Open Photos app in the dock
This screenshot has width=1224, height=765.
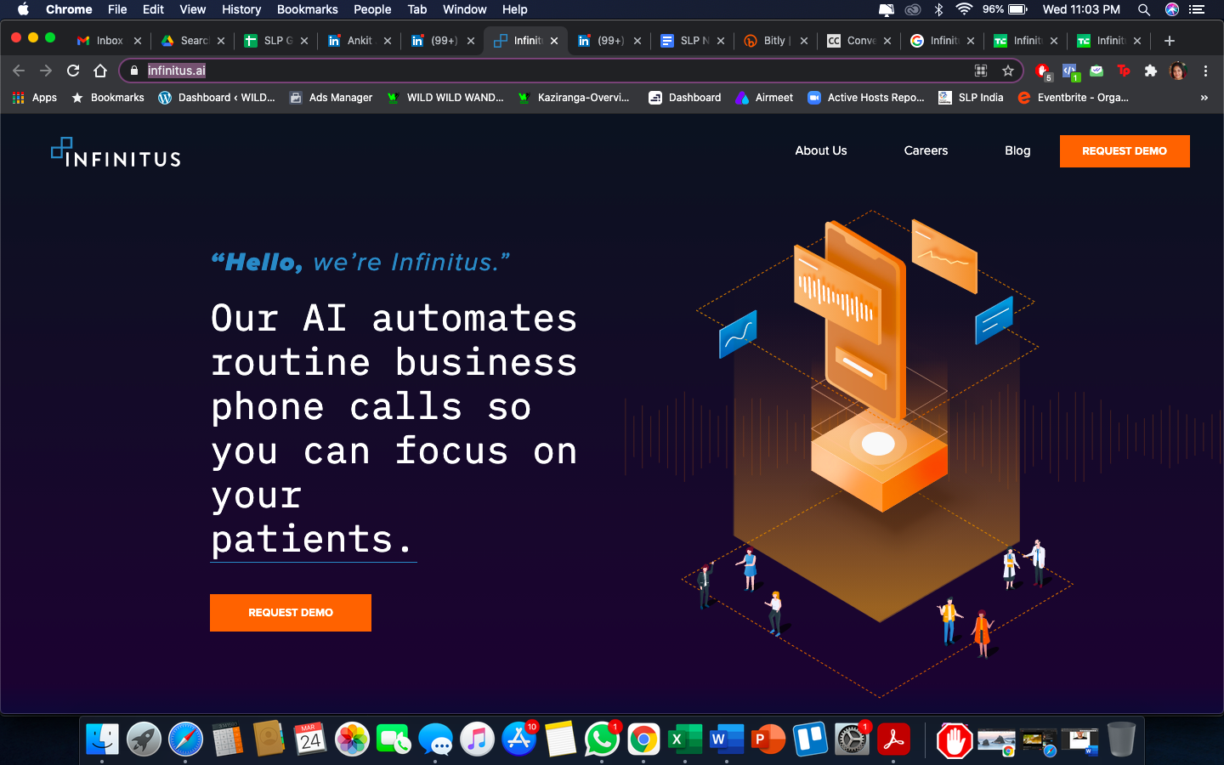pyautogui.click(x=352, y=739)
